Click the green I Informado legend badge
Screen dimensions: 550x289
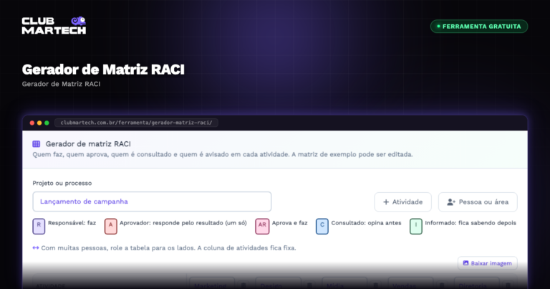click(416, 226)
